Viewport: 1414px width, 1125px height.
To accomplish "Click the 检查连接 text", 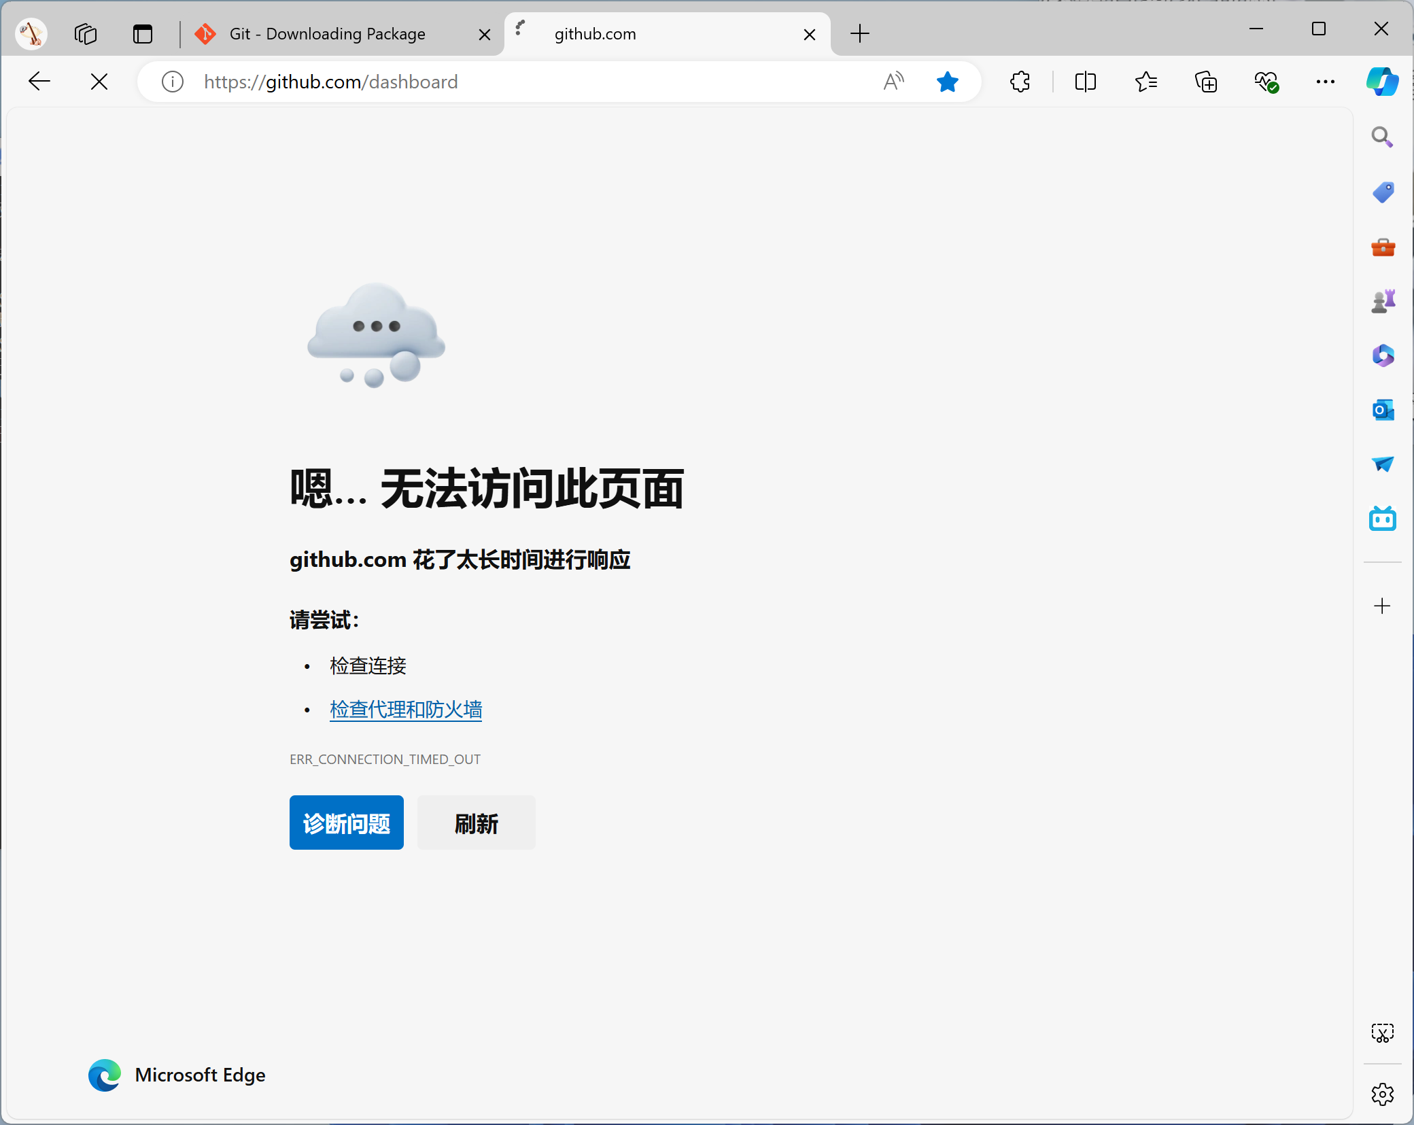I will 368,665.
